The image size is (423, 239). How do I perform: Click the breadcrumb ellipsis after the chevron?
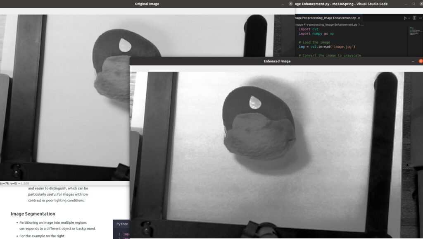[x=362, y=24]
